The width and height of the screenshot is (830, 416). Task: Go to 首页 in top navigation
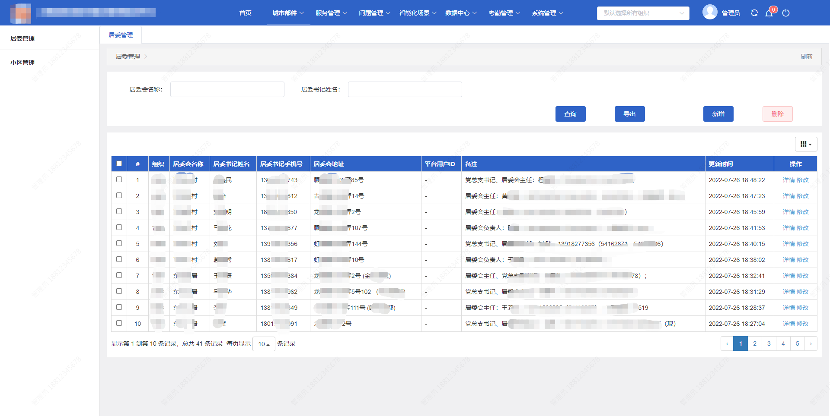click(246, 13)
